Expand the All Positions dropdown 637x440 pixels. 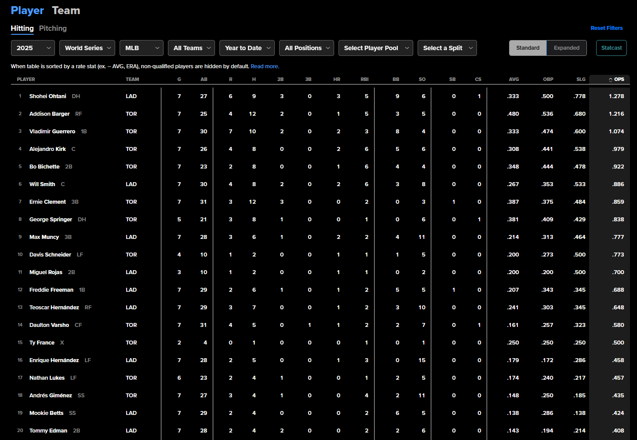[x=306, y=48]
